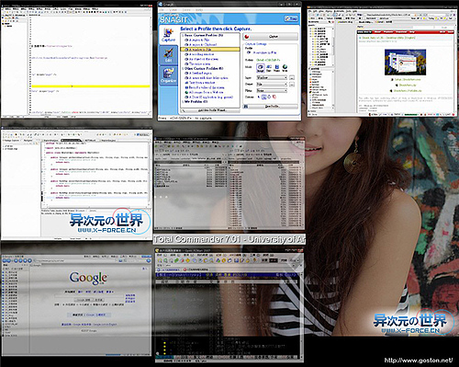459x367 pixels.
Task: Click the Google search input field
Action: point(89,295)
